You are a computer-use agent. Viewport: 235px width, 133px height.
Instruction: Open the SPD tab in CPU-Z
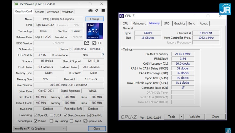167,23
